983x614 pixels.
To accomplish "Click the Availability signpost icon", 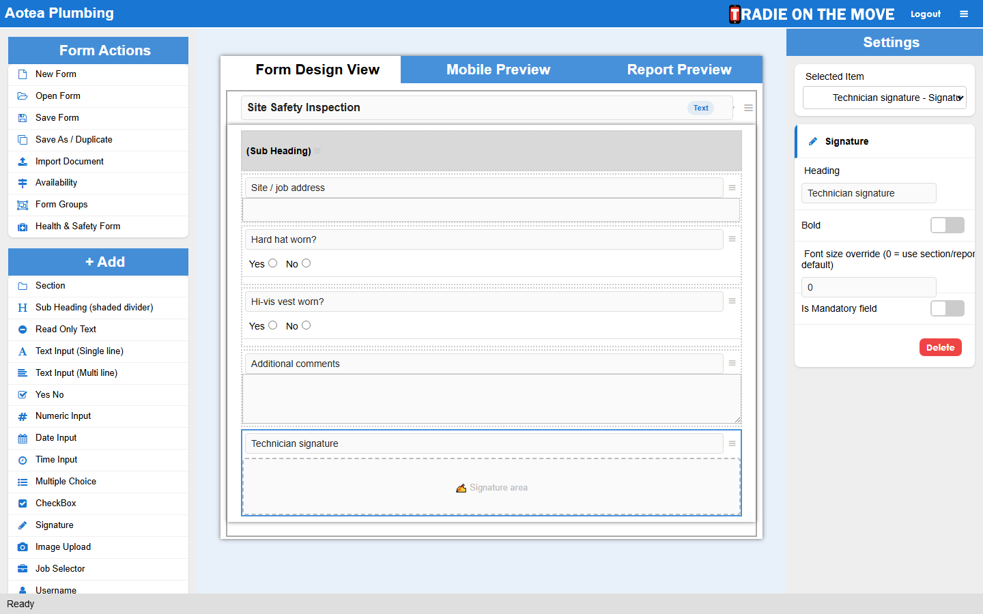I will 23,183.
